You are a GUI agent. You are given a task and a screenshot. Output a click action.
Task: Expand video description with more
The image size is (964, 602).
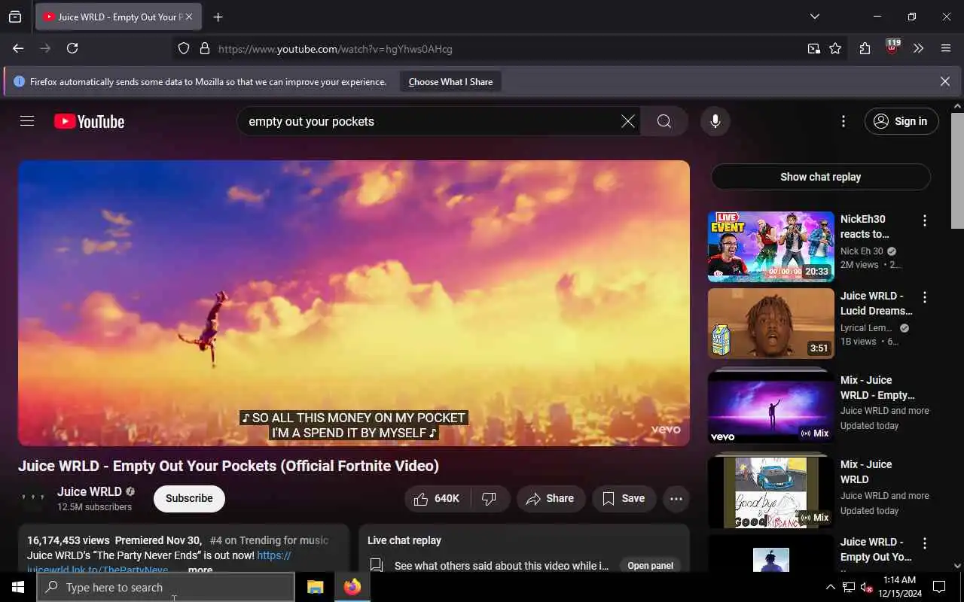click(x=200, y=570)
